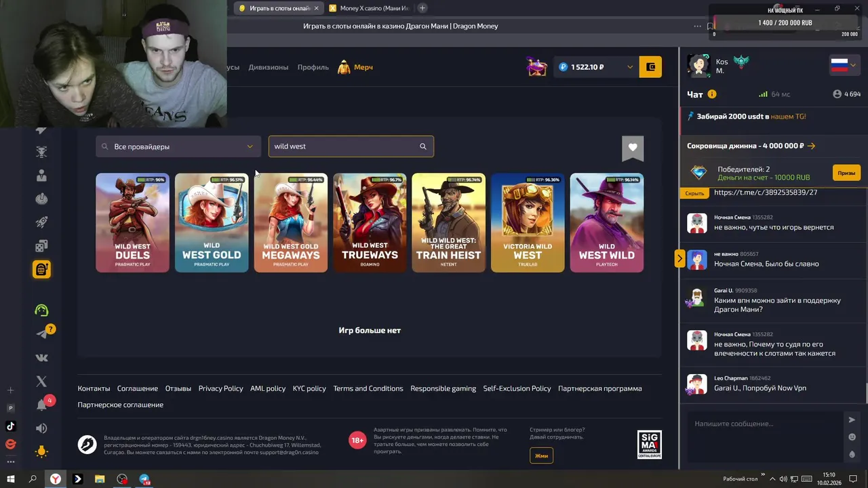The width and height of the screenshot is (868, 488).
Task: Go to the Дивизионы menu item
Action: coord(269,67)
